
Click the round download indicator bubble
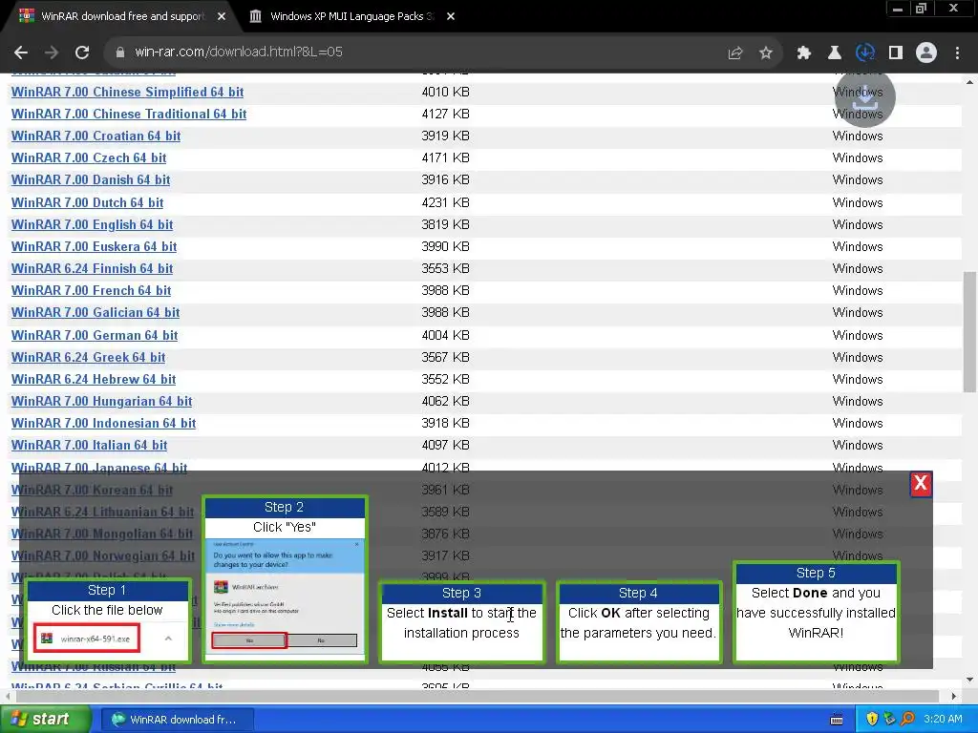pos(864,97)
